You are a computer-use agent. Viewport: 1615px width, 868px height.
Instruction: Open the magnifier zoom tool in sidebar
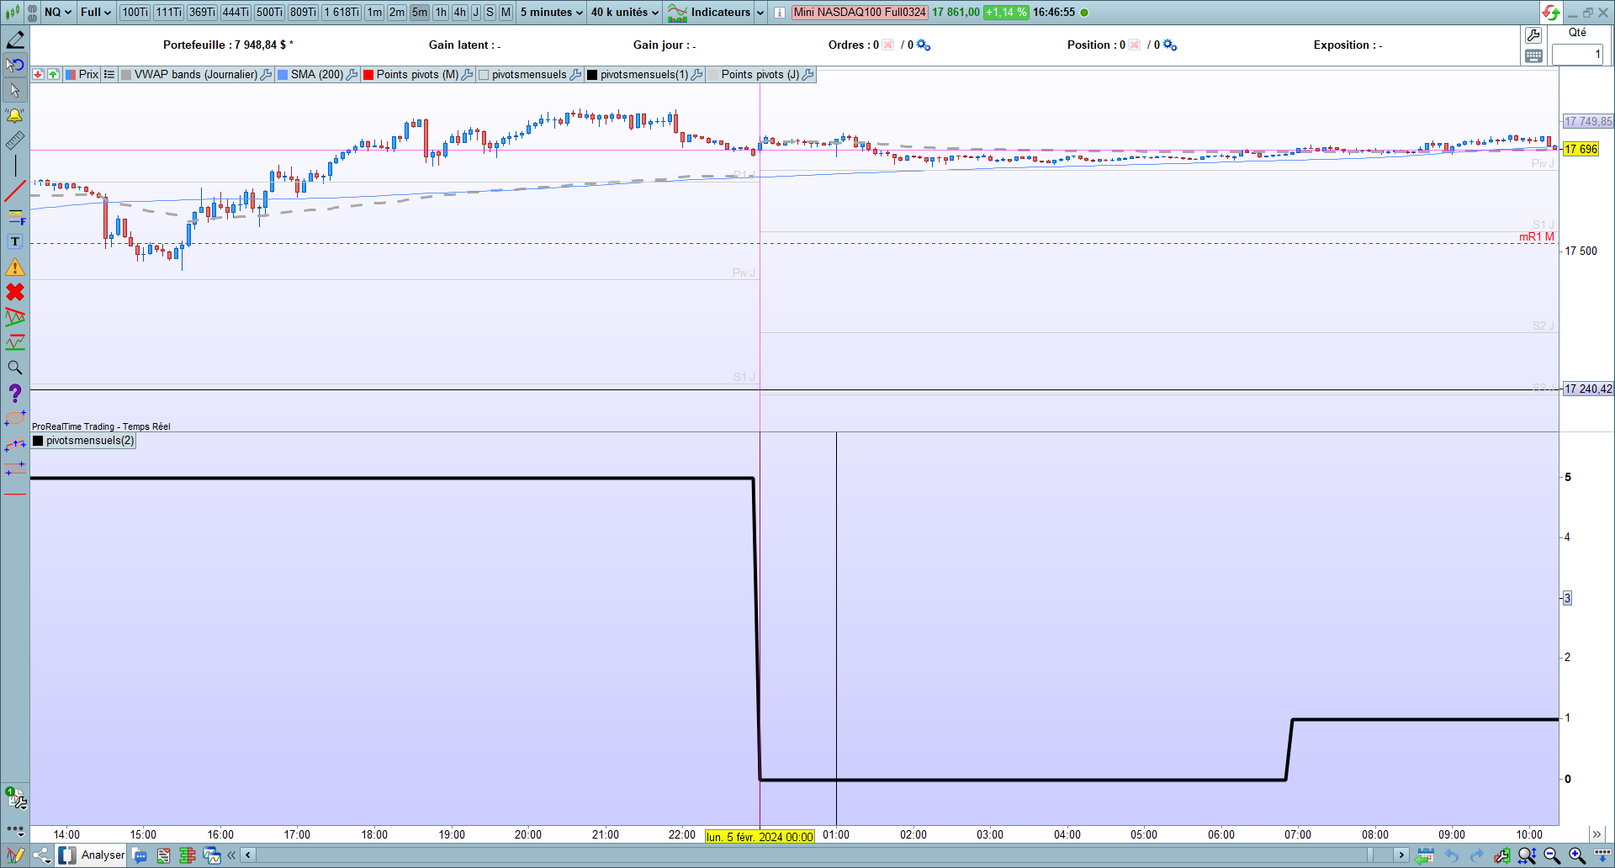pyautogui.click(x=15, y=368)
